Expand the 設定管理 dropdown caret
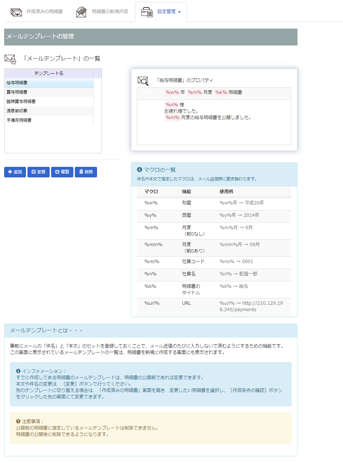343x463 pixels. [179, 12]
